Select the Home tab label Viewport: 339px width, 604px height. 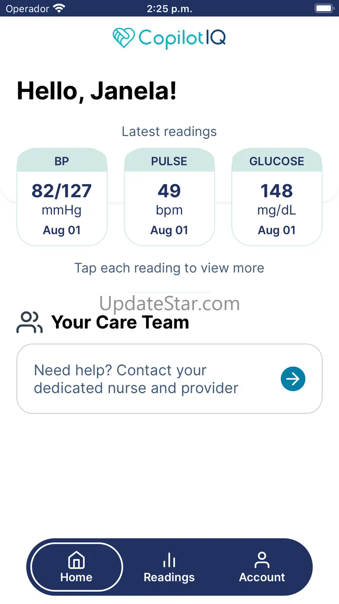pos(76,577)
